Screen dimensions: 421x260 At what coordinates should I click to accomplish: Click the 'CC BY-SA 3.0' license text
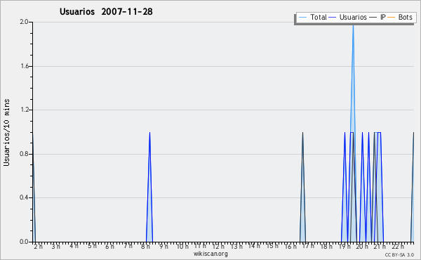click(399, 255)
